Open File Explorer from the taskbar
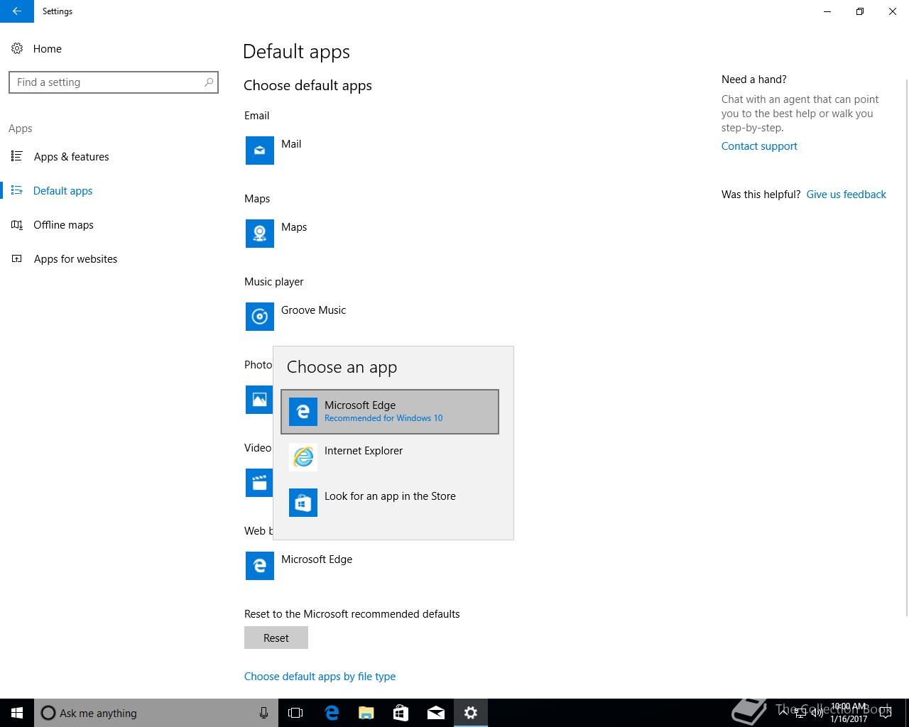909x727 pixels. pyautogui.click(x=366, y=713)
